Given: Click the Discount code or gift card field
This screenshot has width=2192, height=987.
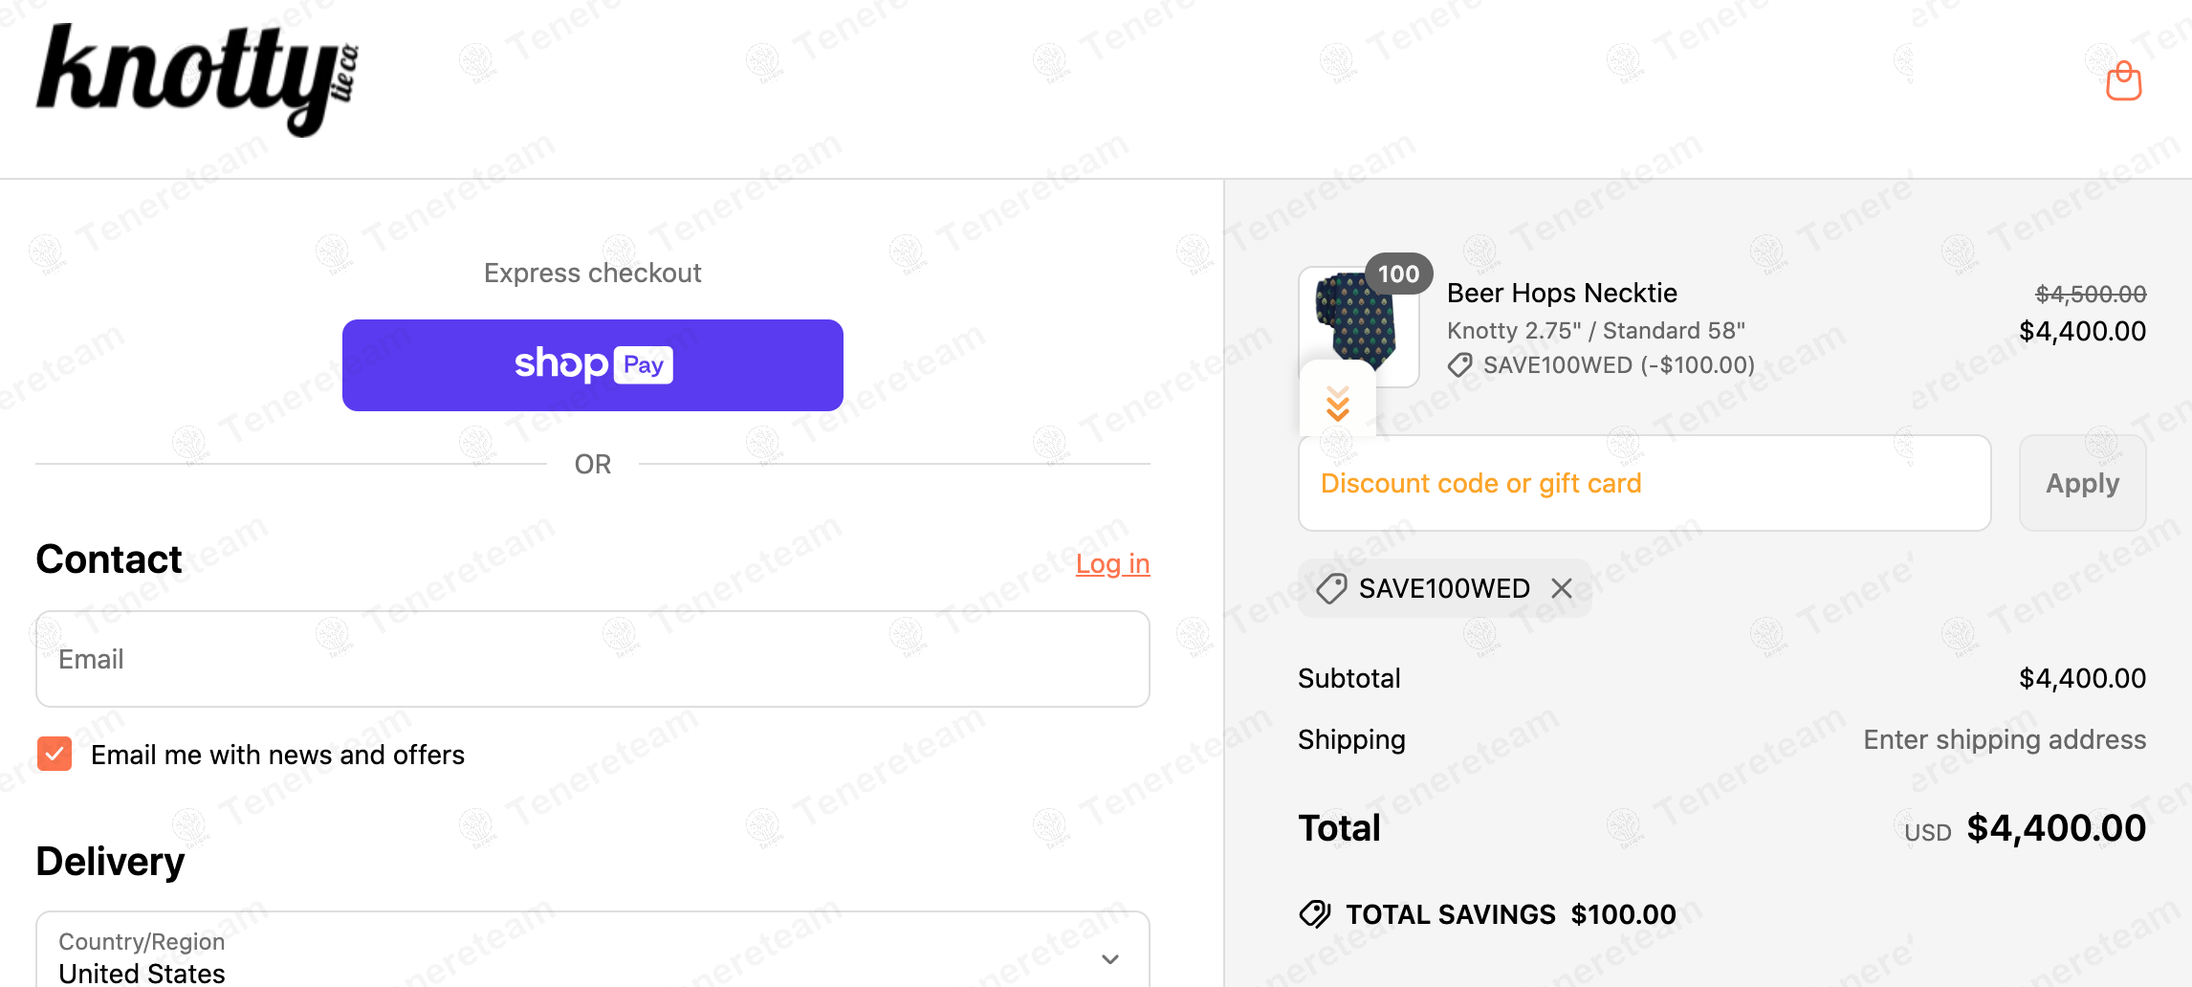Looking at the screenshot, I should tap(1644, 483).
